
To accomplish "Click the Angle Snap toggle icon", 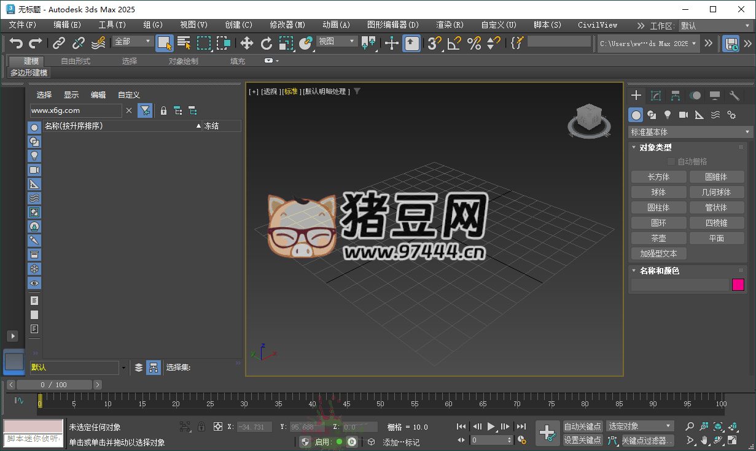I will 454,43.
